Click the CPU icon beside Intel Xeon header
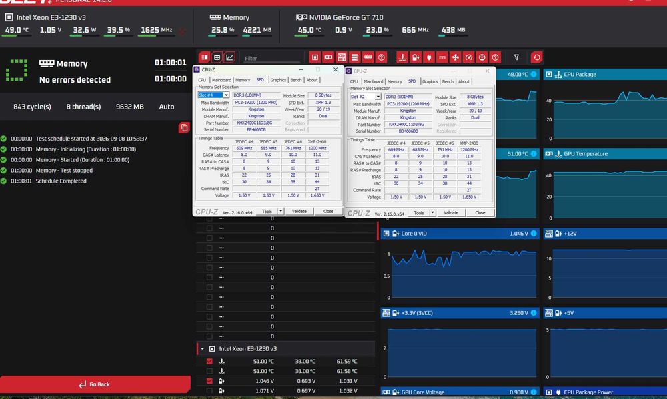 point(9,17)
